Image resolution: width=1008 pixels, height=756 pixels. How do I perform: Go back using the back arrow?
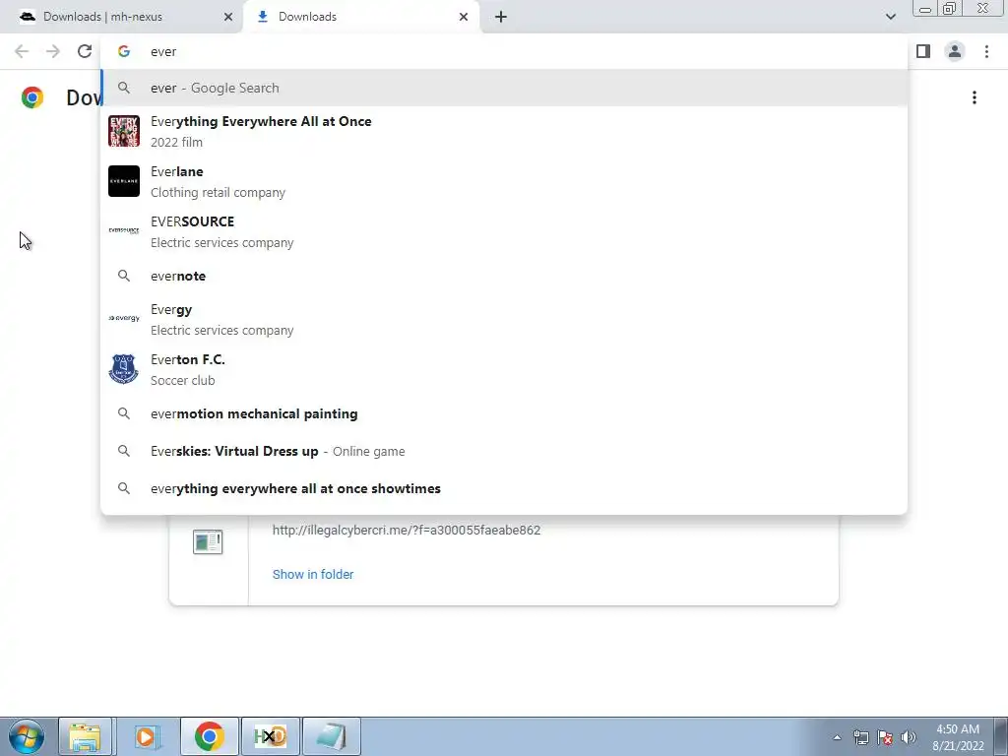(x=22, y=51)
